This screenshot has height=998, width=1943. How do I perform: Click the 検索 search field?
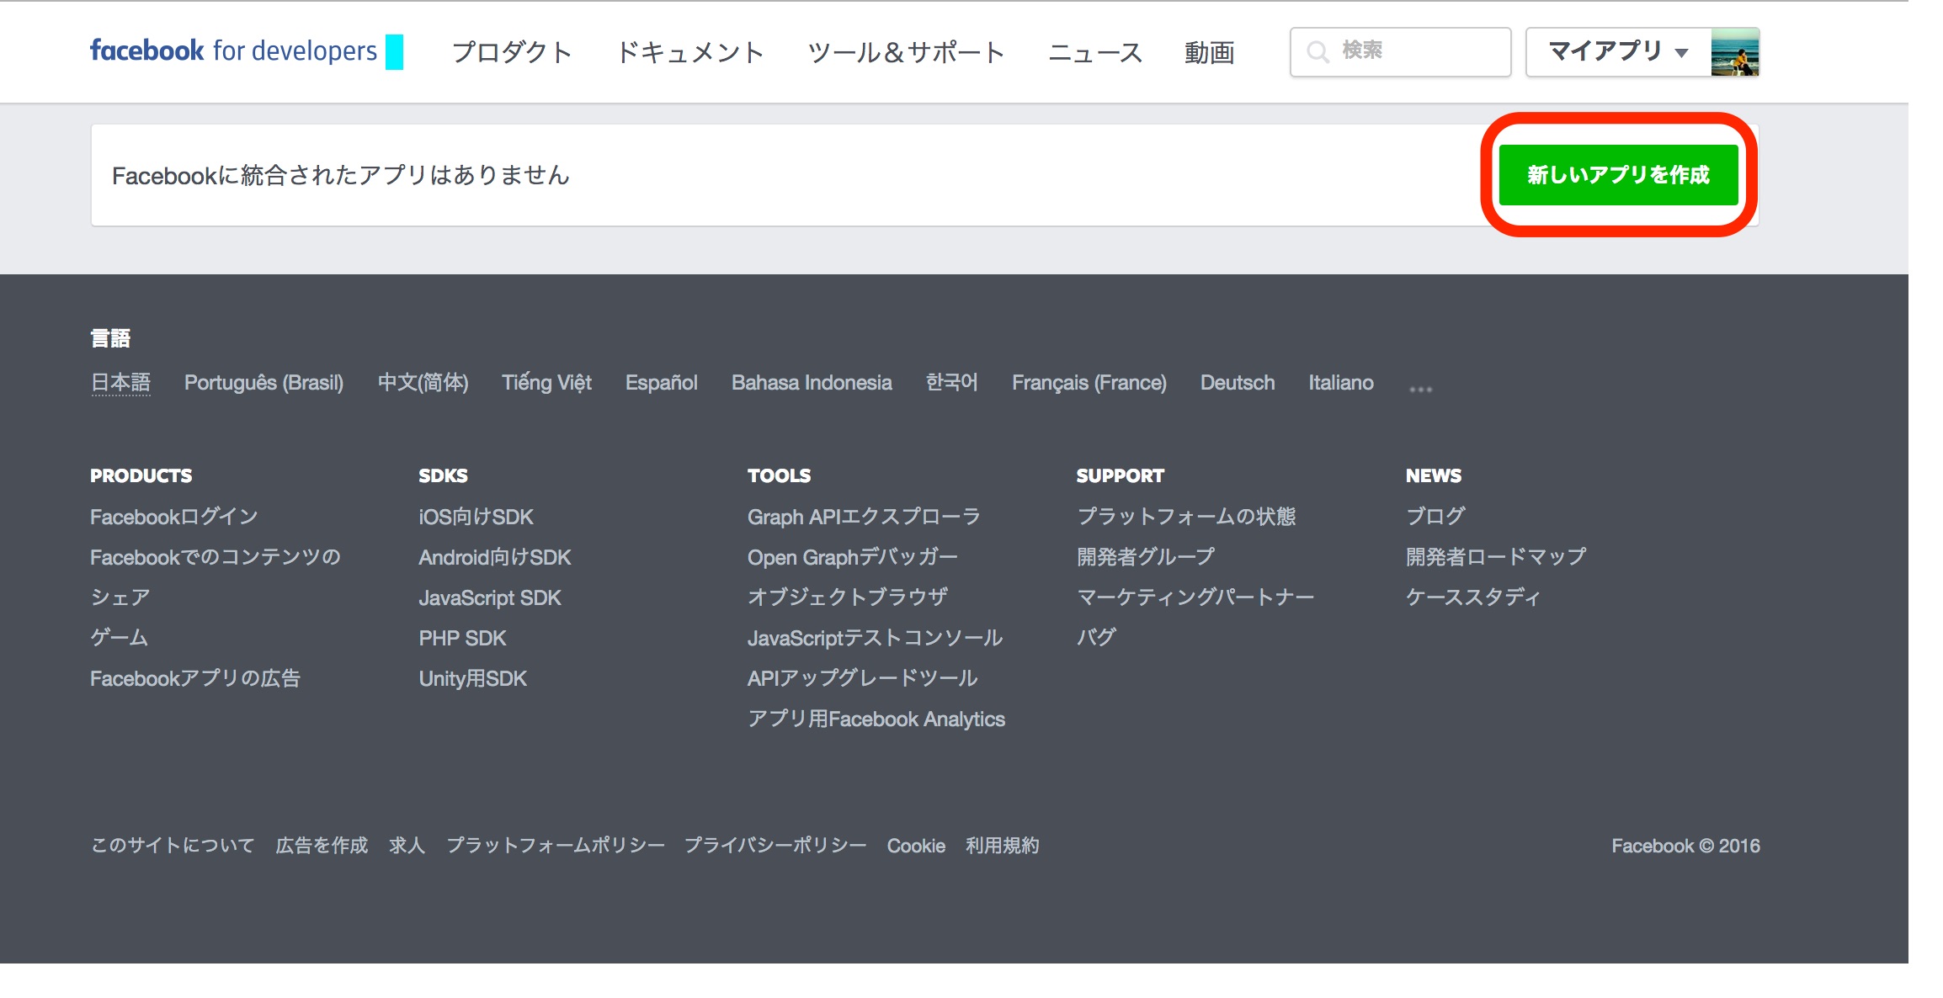[1401, 52]
